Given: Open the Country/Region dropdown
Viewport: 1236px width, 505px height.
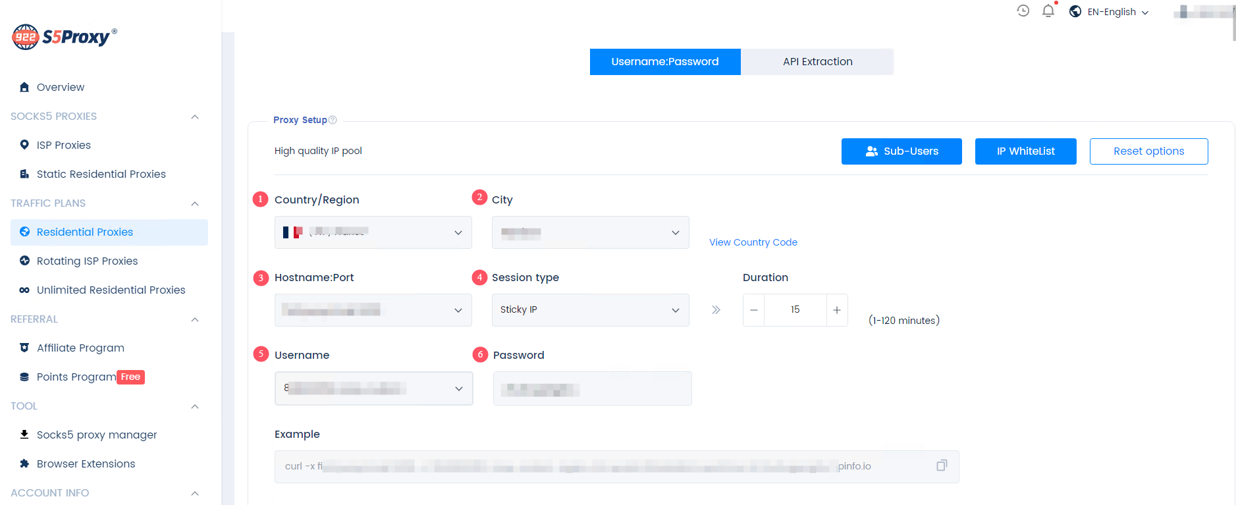Looking at the screenshot, I should coord(373,232).
